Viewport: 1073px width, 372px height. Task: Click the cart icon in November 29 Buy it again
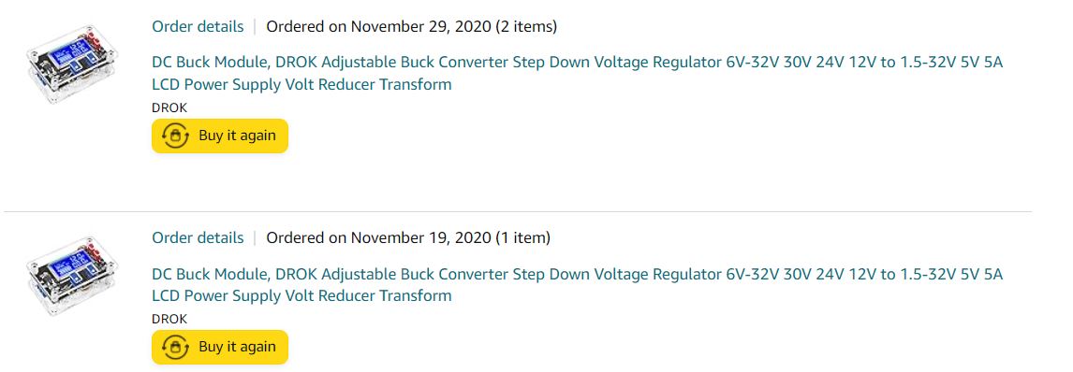tap(176, 136)
